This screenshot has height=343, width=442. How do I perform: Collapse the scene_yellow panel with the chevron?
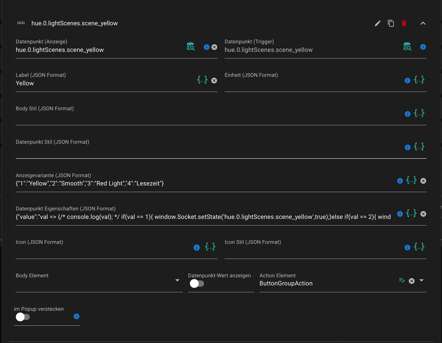tap(423, 23)
